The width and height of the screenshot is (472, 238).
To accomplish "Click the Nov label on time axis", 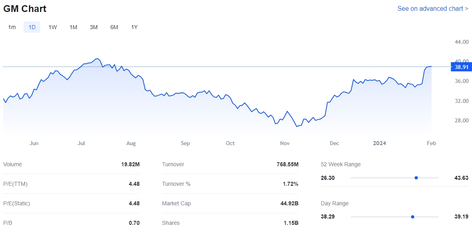I will (284, 143).
